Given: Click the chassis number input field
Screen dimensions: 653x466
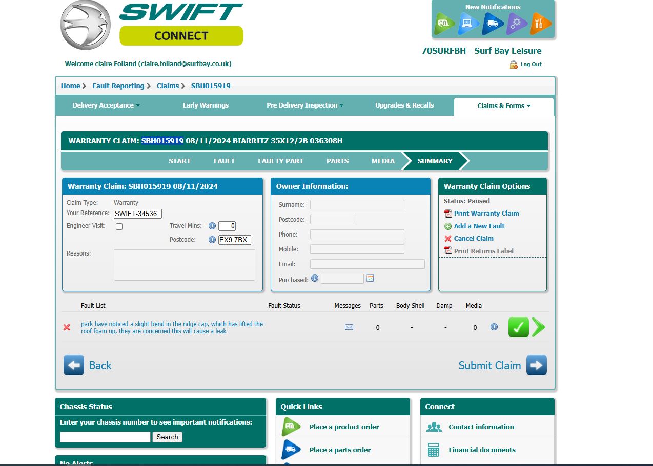Looking at the screenshot, I should [105, 437].
